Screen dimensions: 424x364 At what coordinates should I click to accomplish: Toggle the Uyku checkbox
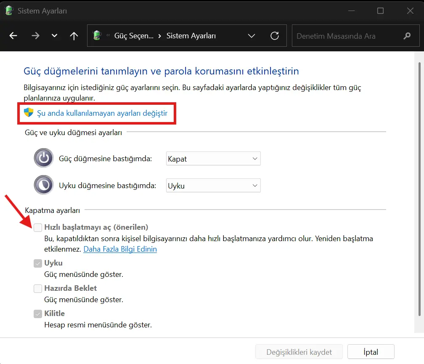[x=38, y=263]
